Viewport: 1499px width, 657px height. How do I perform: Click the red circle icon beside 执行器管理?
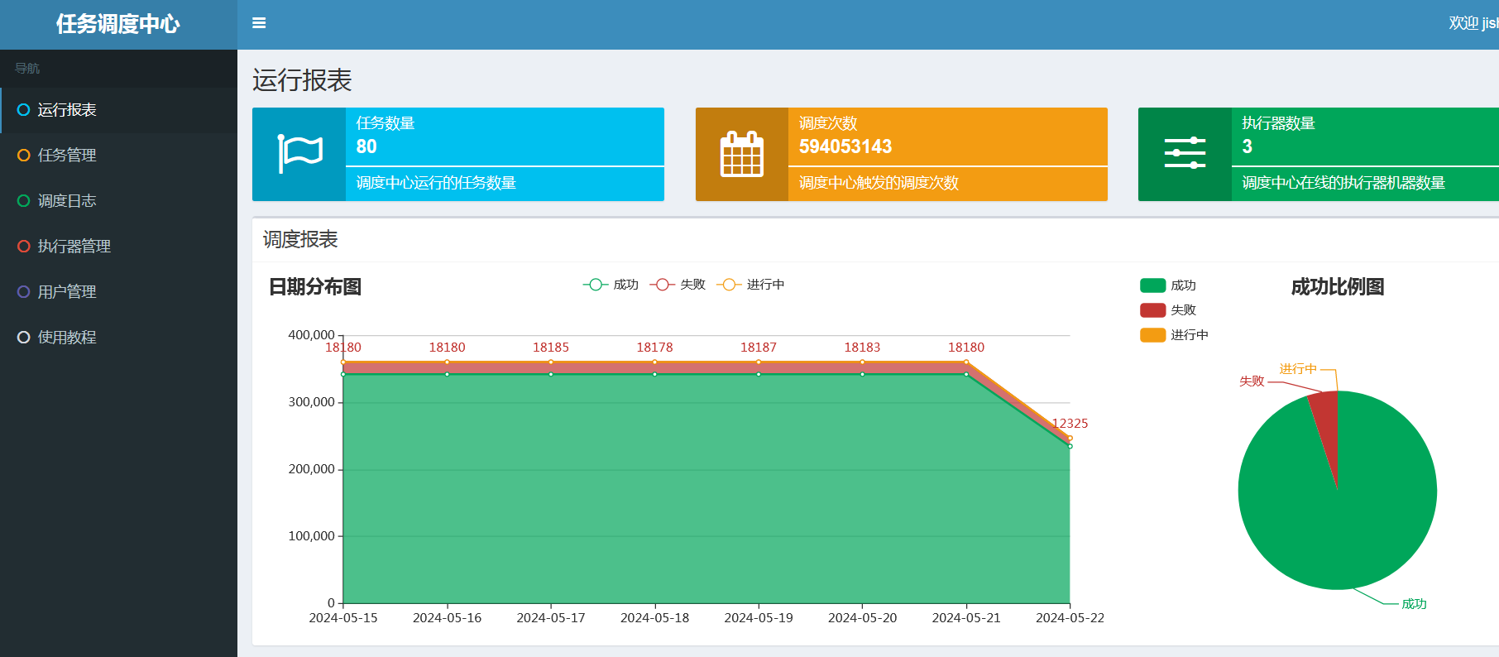tap(23, 247)
